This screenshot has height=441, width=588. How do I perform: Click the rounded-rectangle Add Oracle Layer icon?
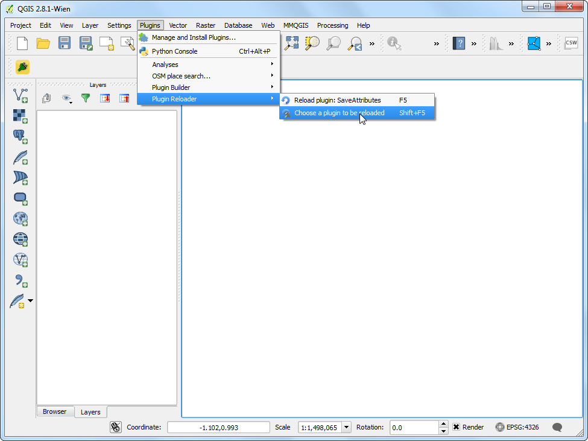21,198
